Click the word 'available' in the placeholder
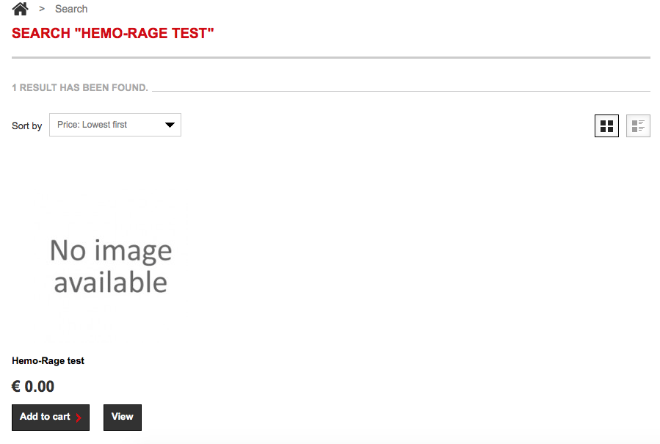Screen dimensions: 660x444 (x=111, y=282)
